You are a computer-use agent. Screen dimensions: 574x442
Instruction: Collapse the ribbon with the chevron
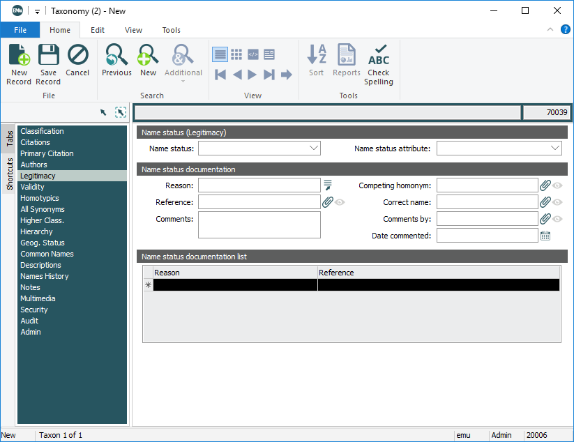pyautogui.click(x=550, y=30)
